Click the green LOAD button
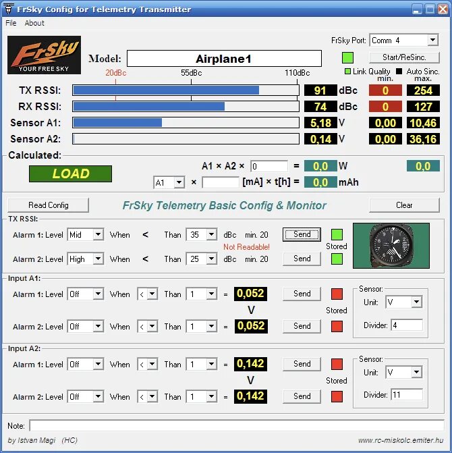Screen dimensions: 452x453 [x=70, y=174]
